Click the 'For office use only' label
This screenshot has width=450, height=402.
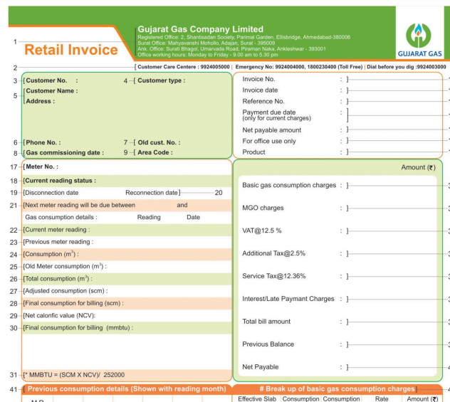(x=269, y=141)
